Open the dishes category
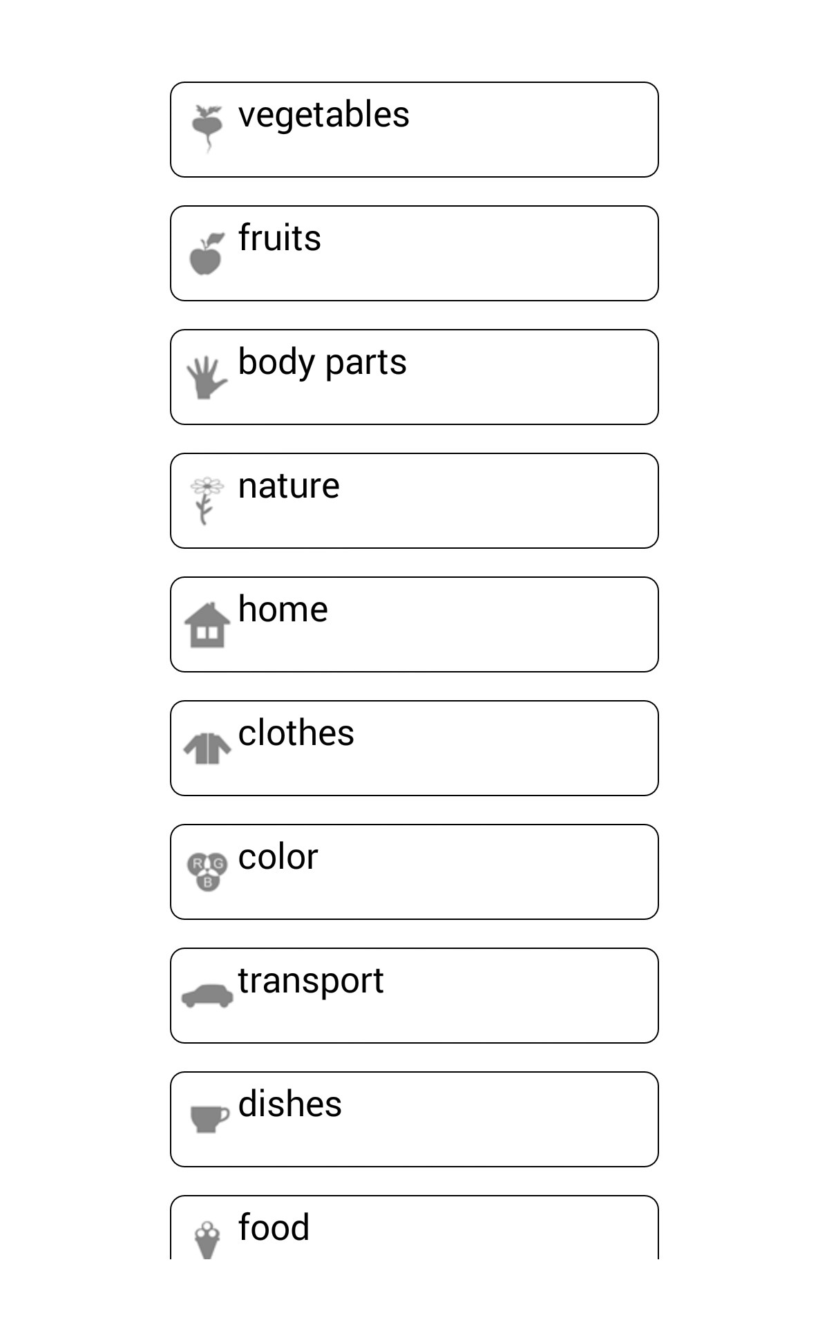The height and width of the screenshot is (1327, 829). pyautogui.click(x=414, y=1120)
